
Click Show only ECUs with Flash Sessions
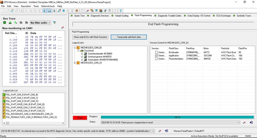coord(90,37)
